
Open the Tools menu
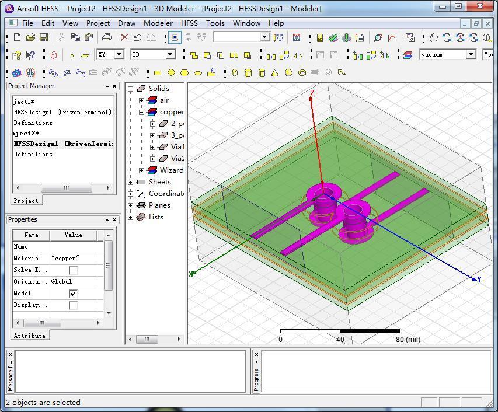[215, 23]
